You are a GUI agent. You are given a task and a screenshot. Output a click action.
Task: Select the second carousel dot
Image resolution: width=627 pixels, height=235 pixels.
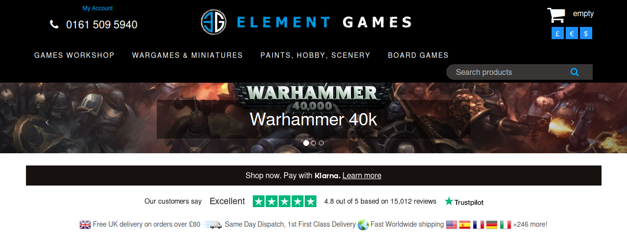click(x=313, y=143)
